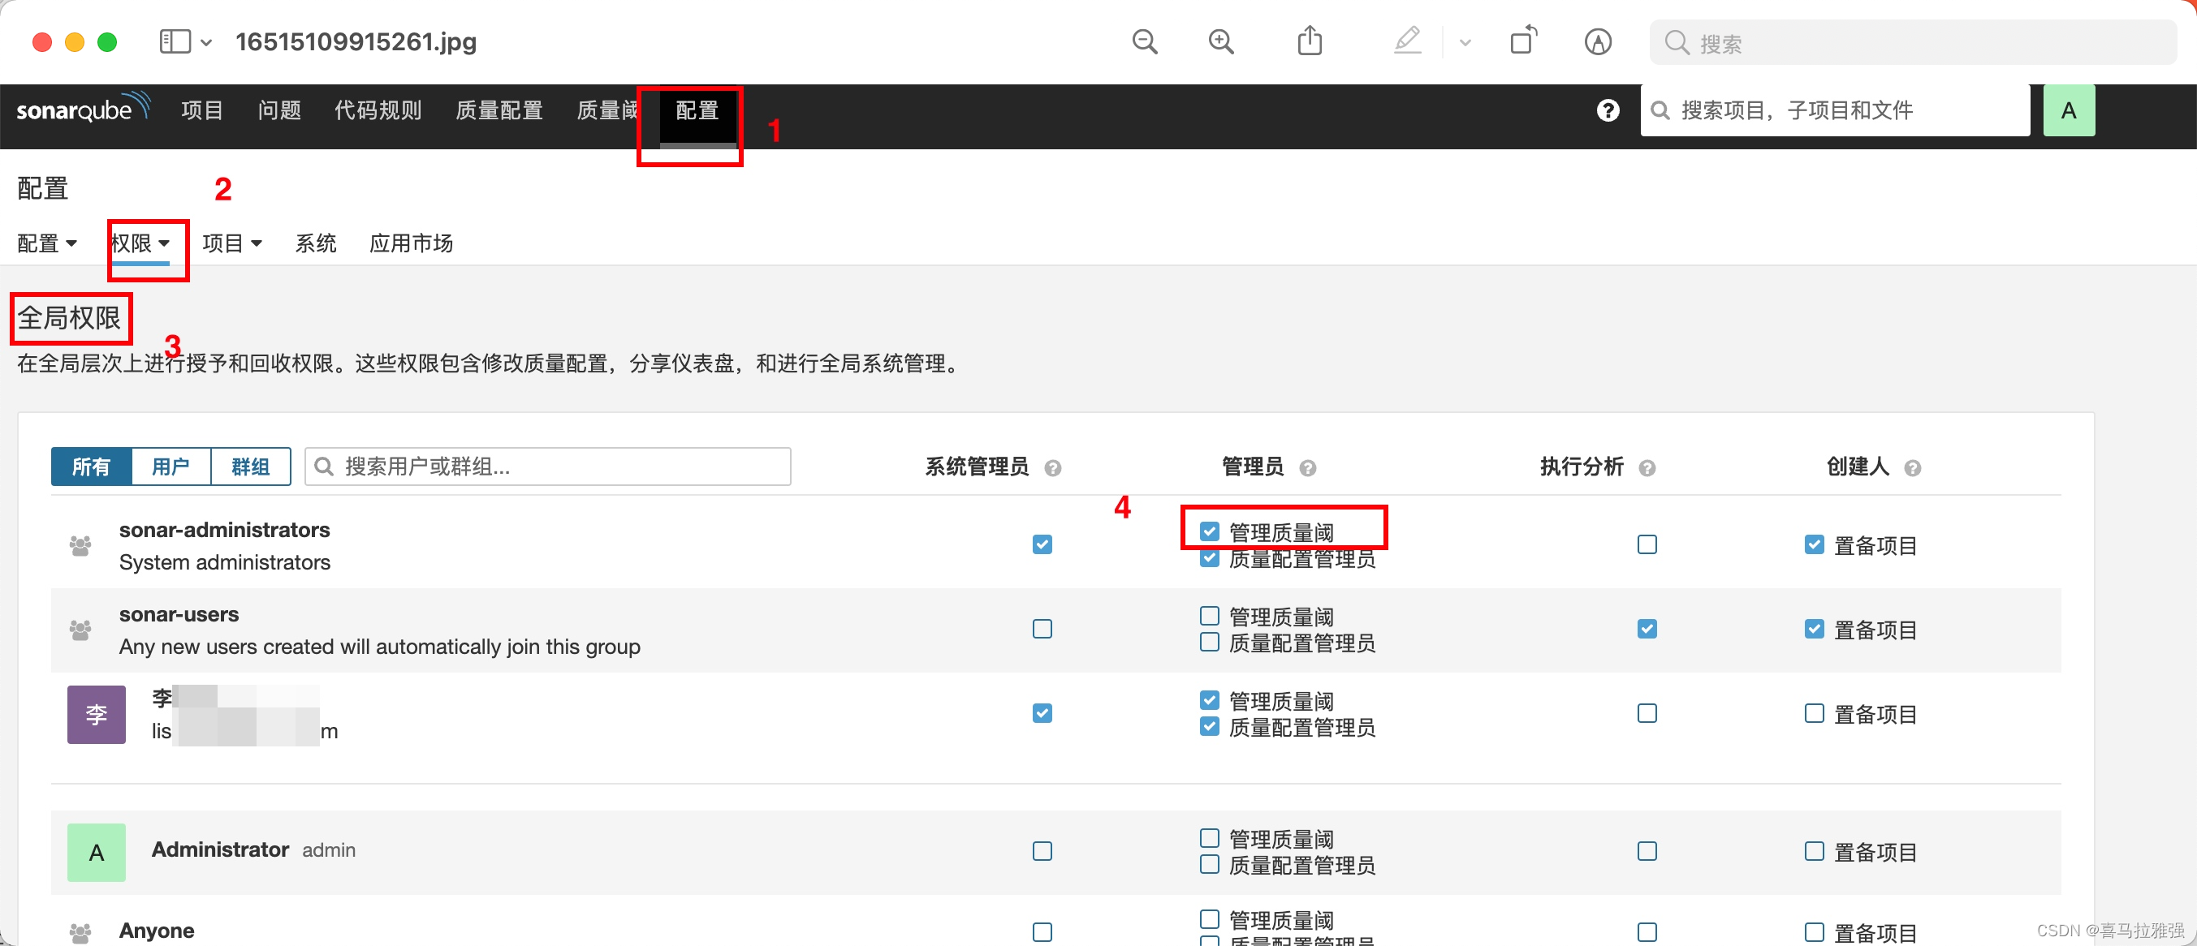Open the sidebar view options chevron
2197x946 pixels.
205,41
